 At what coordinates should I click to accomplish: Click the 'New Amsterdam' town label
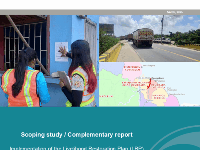click(177, 94)
